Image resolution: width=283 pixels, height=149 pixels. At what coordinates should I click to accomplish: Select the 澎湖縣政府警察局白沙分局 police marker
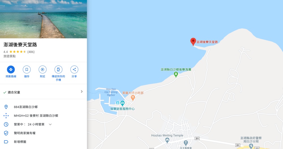click(251, 146)
